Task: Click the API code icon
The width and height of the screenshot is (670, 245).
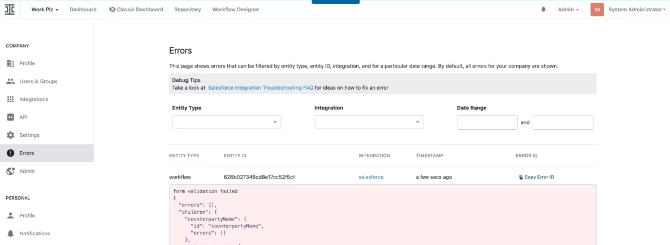Action: coord(10,117)
